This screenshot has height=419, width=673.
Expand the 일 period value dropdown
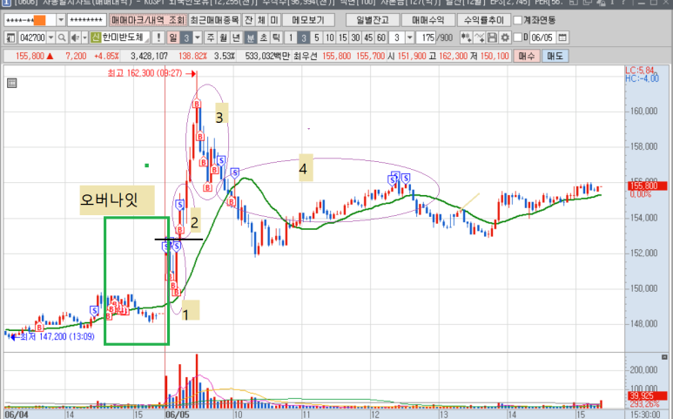click(198, 37)
